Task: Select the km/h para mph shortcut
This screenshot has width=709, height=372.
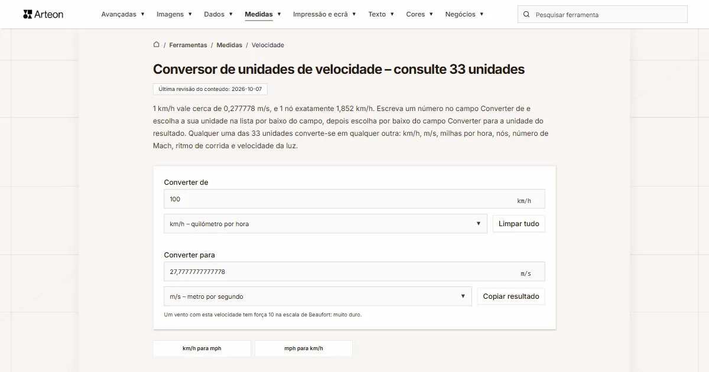Action: (x=202, y=348)
